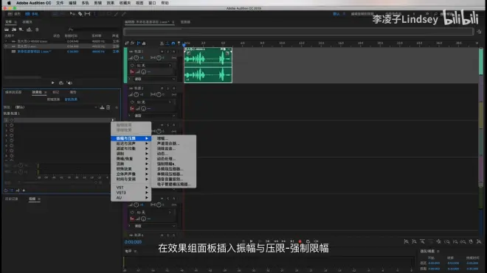The width and height of the screenshot is (487, 273).
Task: Click the inputs/outputs icon above tracks
Action: tap(127, 43)
